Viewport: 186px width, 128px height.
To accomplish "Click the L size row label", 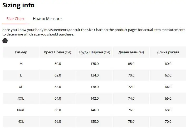I will [21, 75].
